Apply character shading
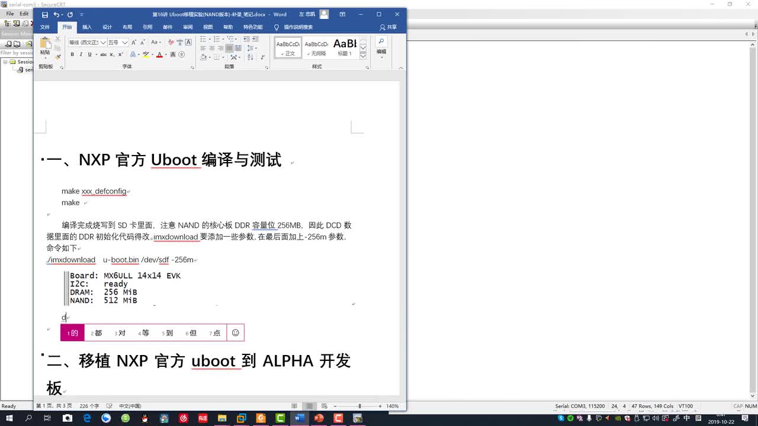 coord(173,54)
